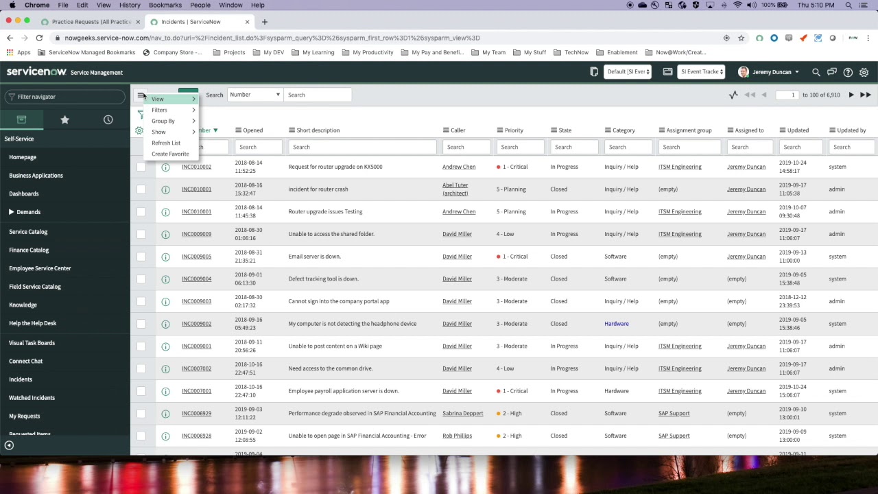The height and width of the screenshot is (494, 878).
Task: Open the System Settings gear in header
Action: 864,72
